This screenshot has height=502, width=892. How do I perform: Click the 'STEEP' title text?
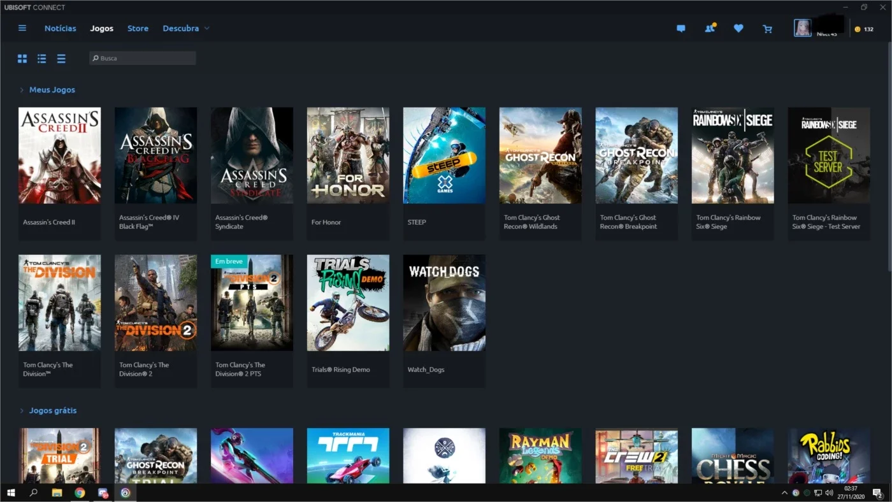click(x=417, y=222)
